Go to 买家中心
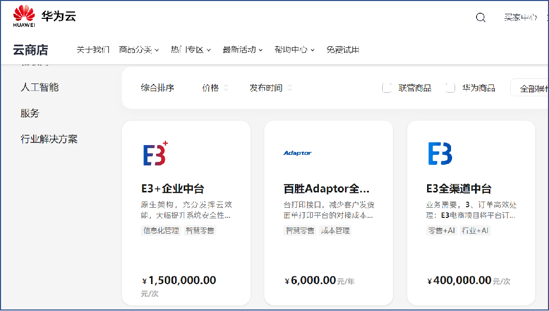549x311 pixels. click(520, 17)
